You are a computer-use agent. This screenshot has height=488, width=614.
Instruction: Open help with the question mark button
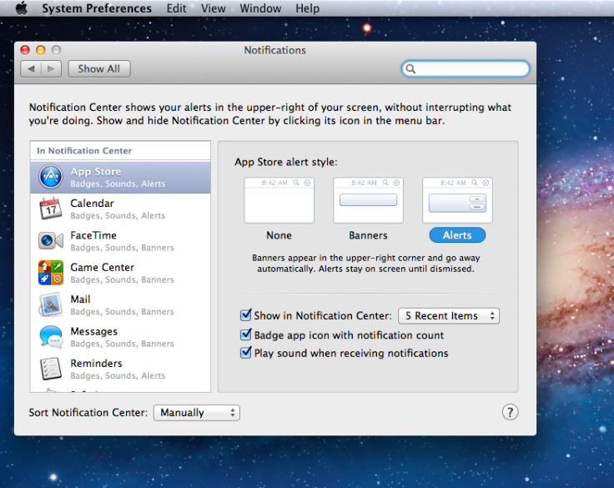(x=510, y=412)
